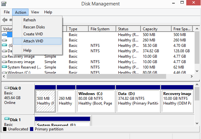Click the first Recovery image volume icon
Screen dimensions: 201x139
pyautogui.click(x=4, y=56)
